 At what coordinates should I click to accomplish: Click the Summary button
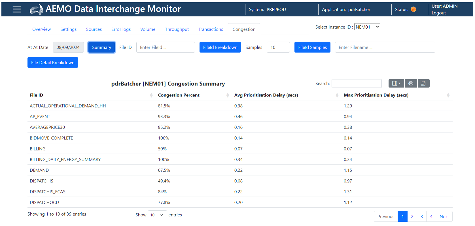(101, 47)
